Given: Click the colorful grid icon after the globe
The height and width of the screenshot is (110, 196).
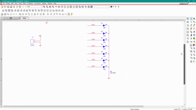Looking at the screenshot, I should [92, 7].
